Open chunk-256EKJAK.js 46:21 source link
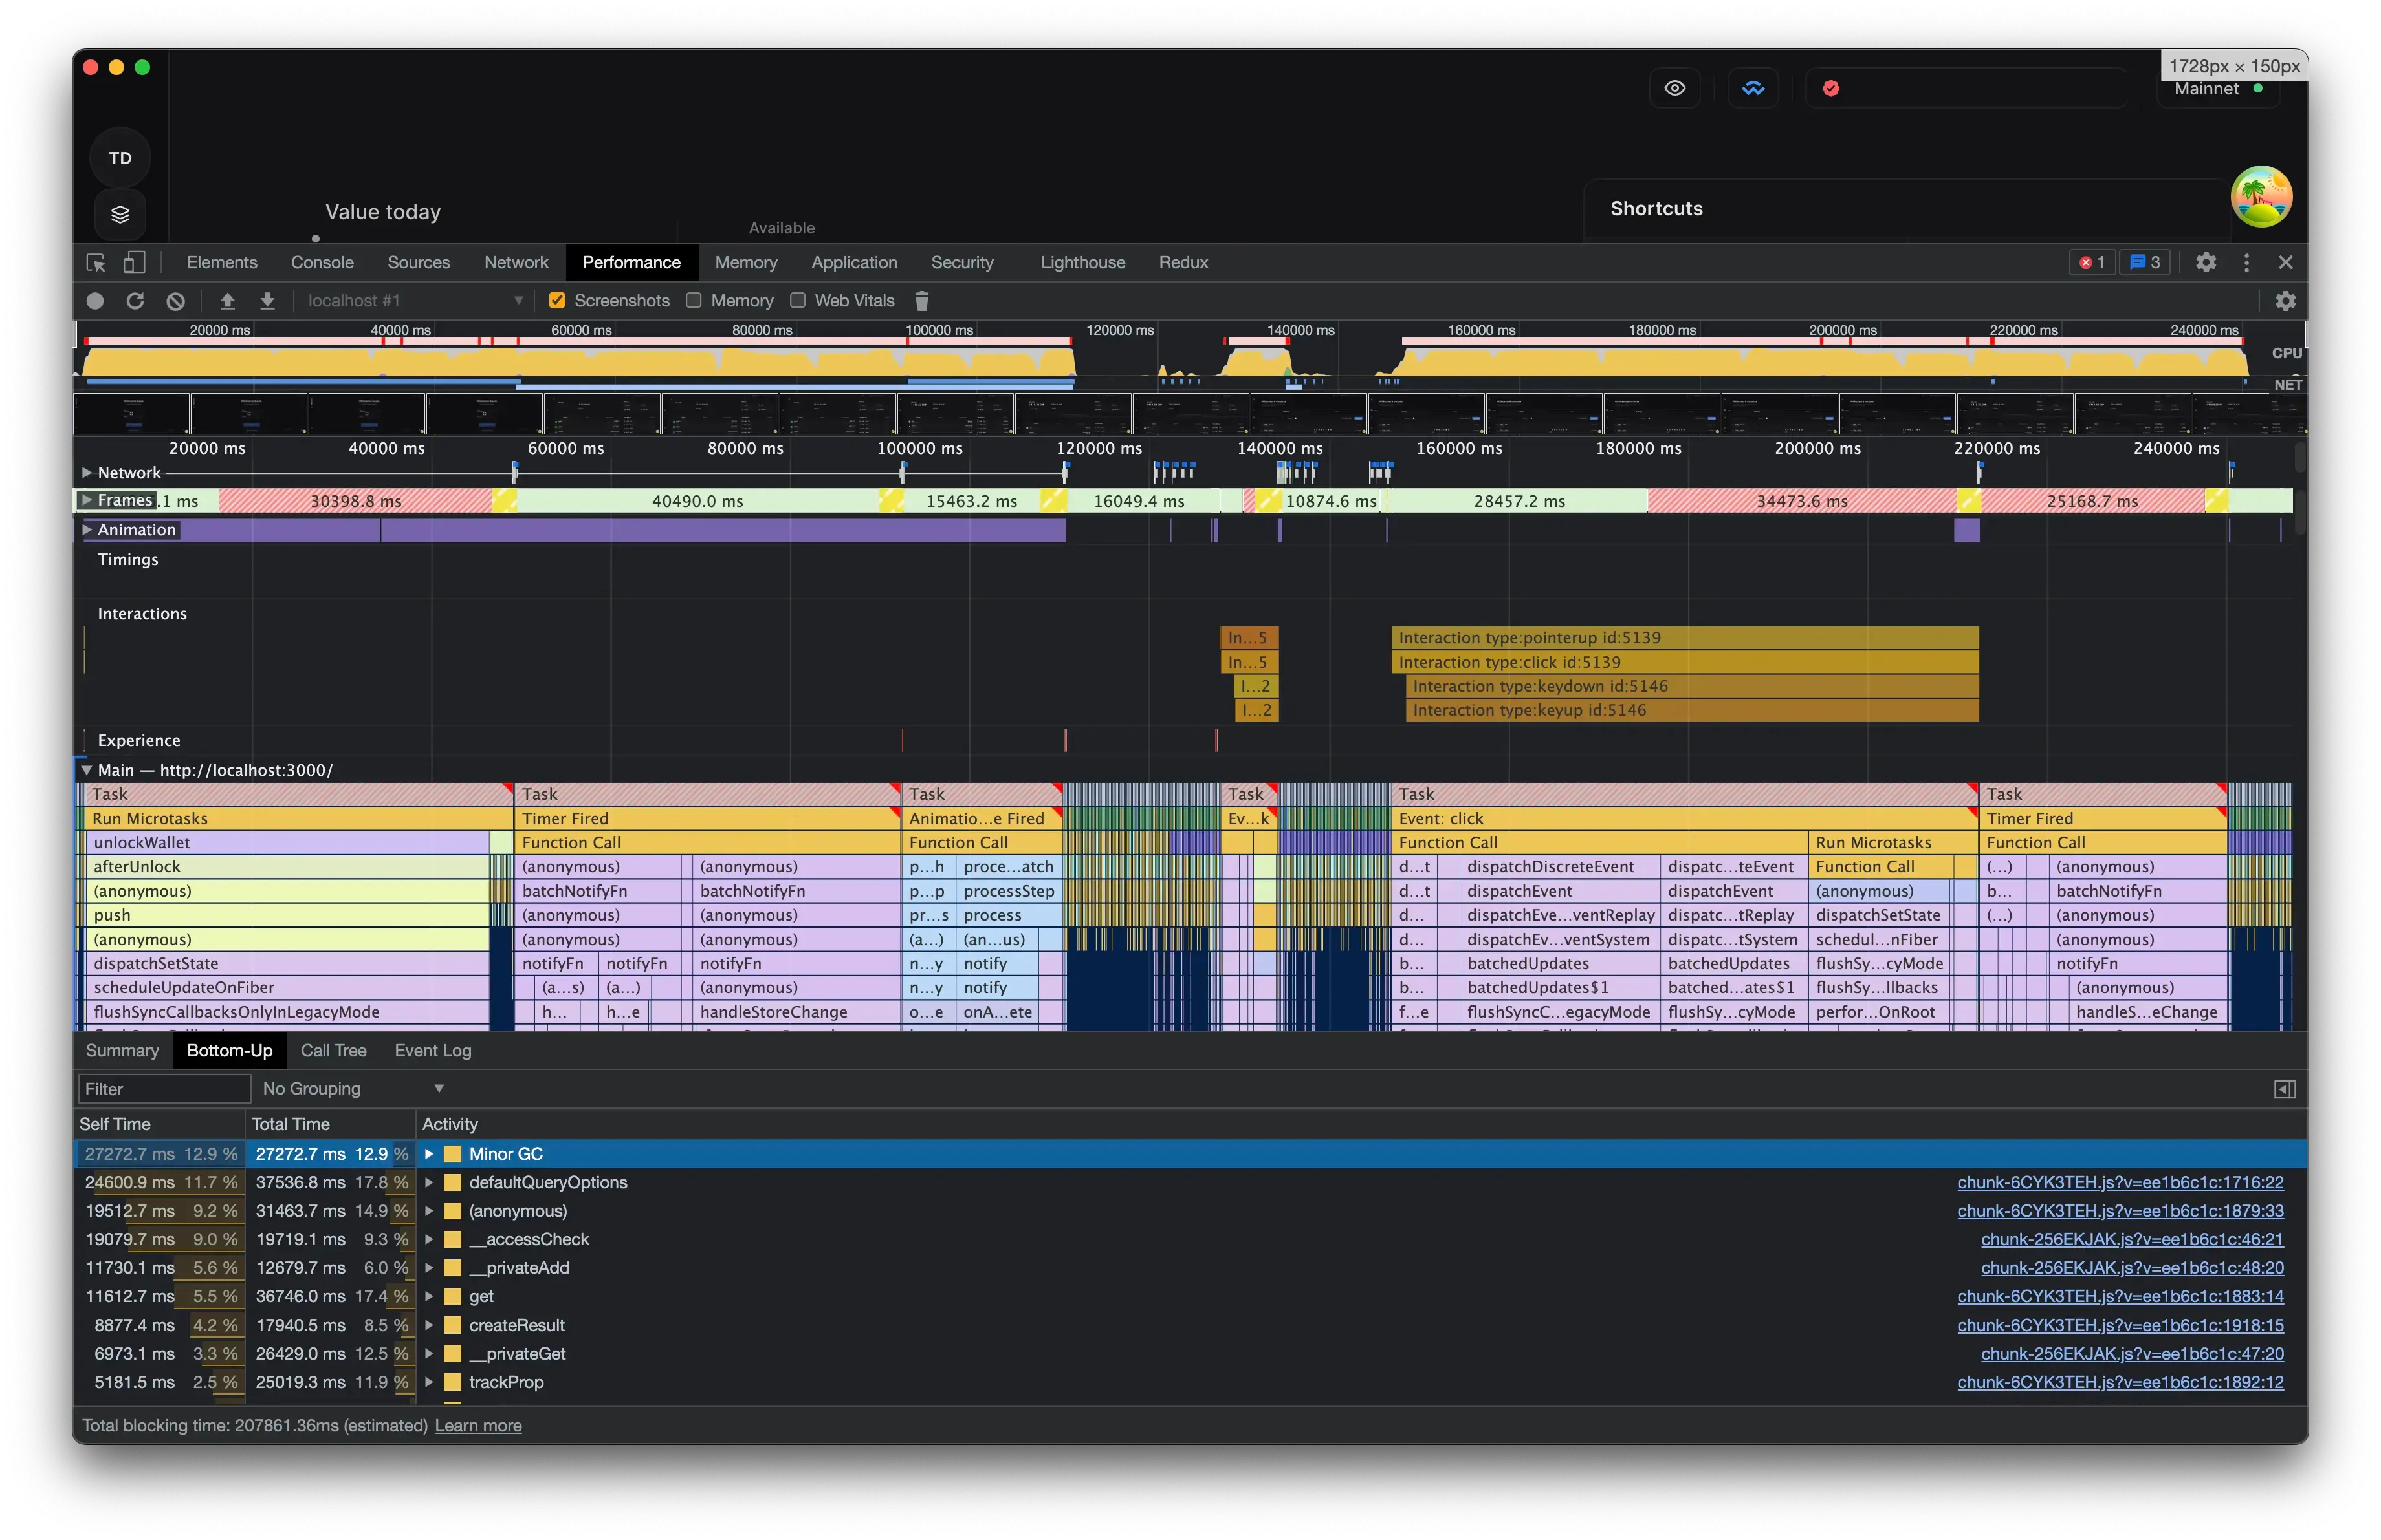Viewport: 2381px width, 1540px height. pos(2132,1239)
